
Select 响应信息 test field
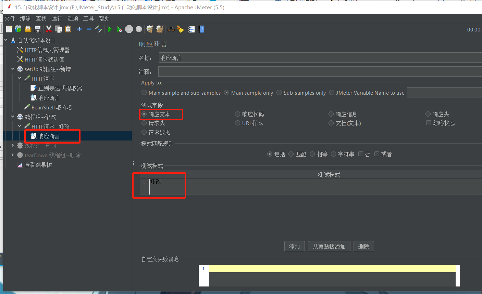[x=343, y=114]
